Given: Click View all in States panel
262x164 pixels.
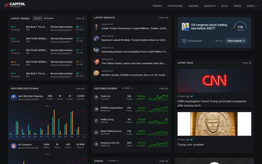Looking at the screenshot, I should coord(163,161).
